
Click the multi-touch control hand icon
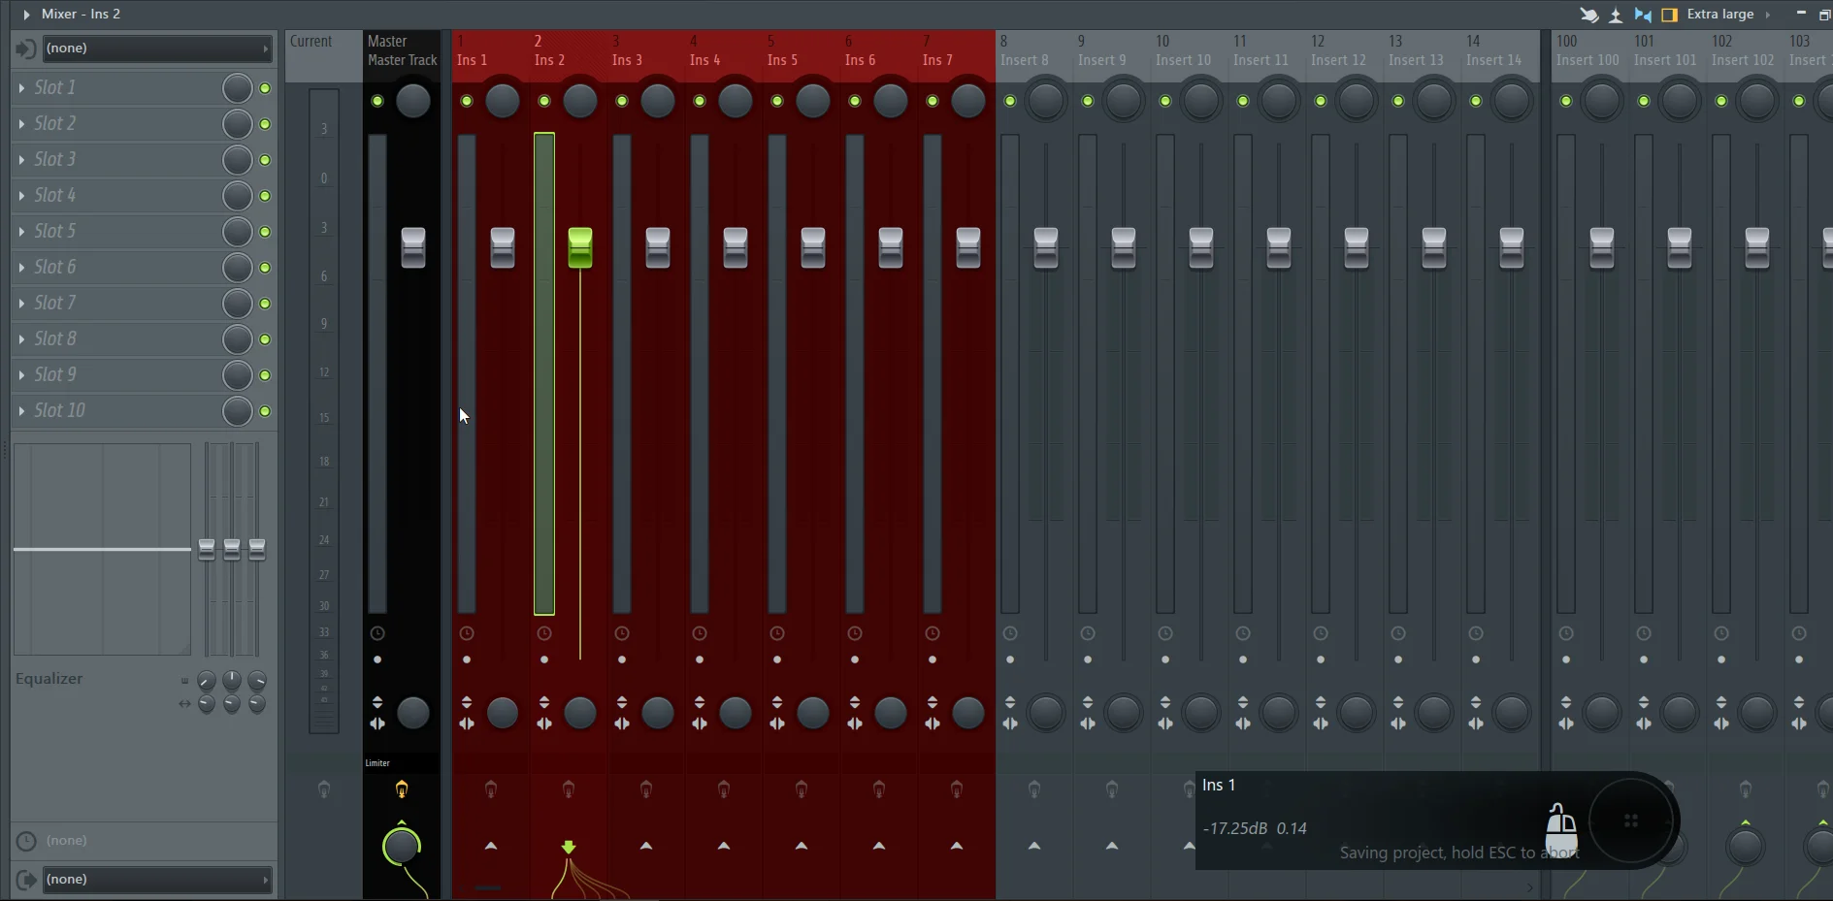pyautogui.click(x=1588, y=15)
